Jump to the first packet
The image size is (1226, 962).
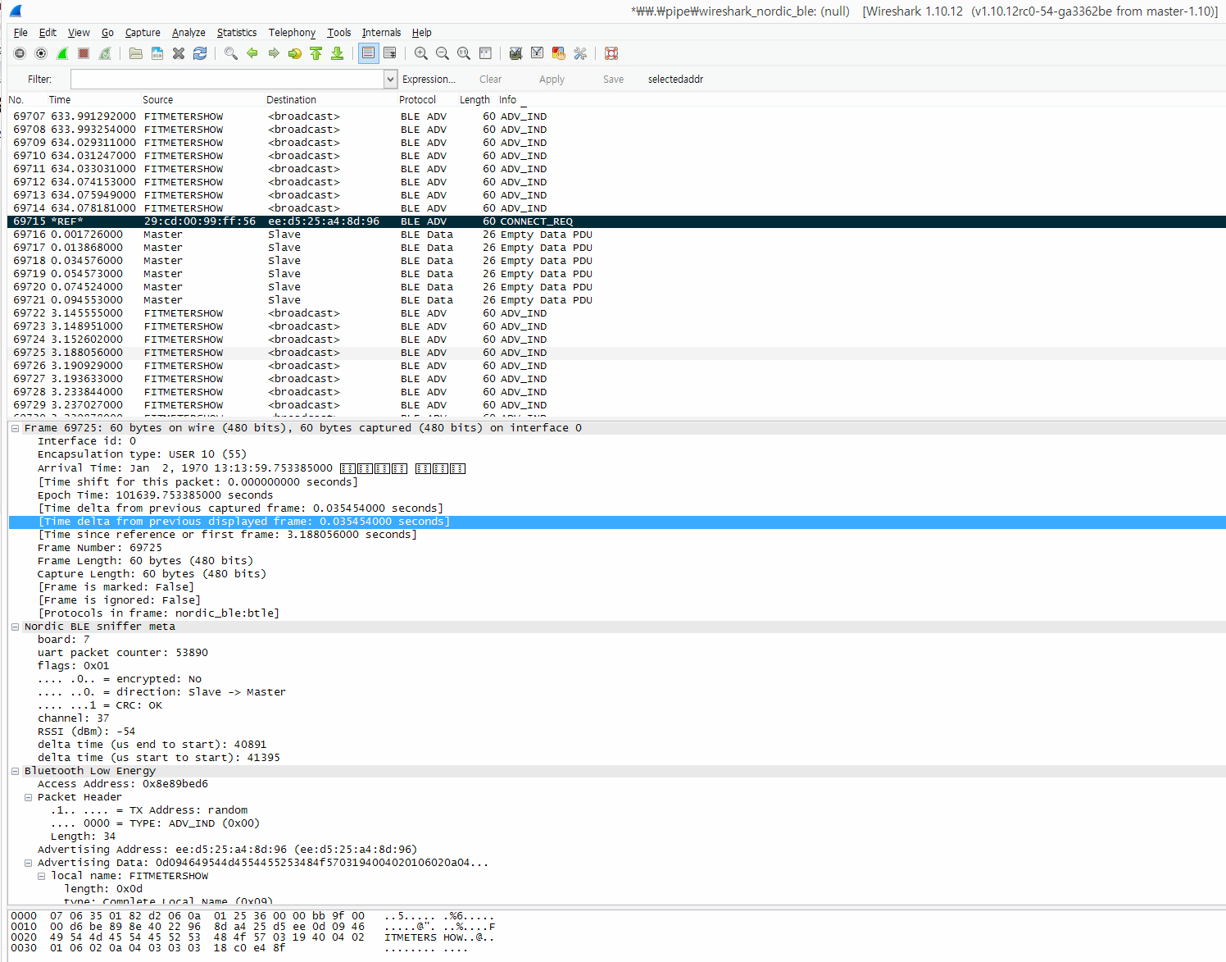coord(316,53)
